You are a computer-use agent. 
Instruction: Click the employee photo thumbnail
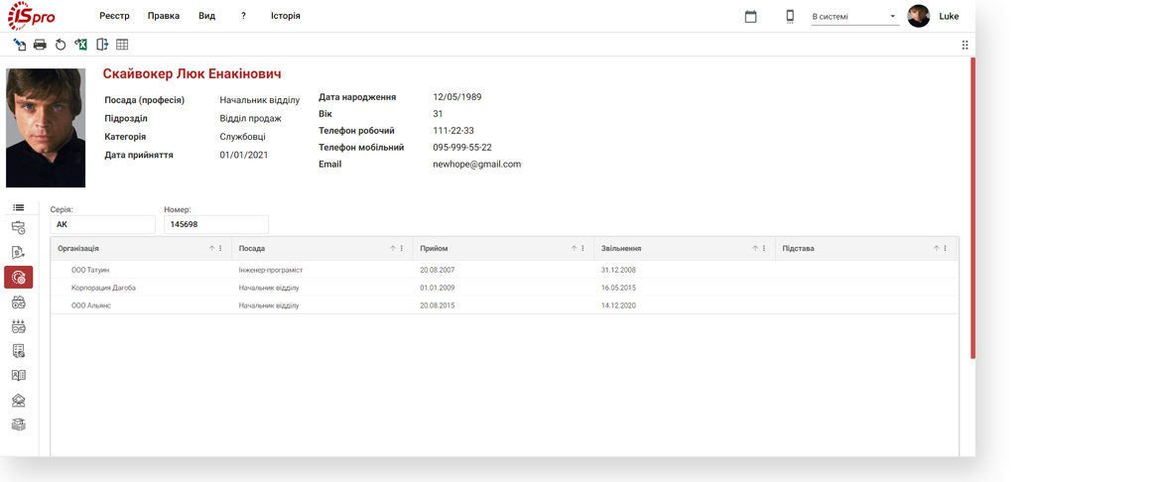pyautogui.click(x=46, y=128)
